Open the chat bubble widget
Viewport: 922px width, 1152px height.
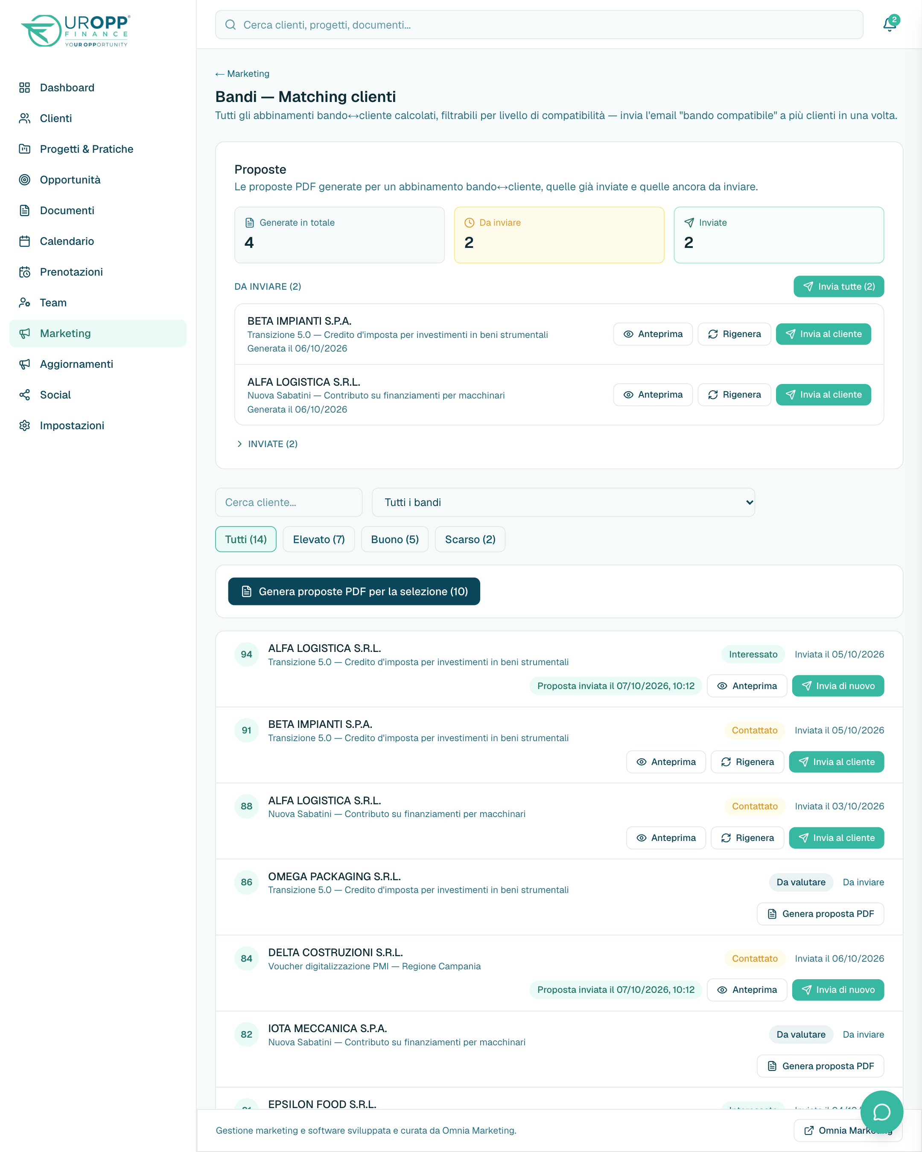coord(882,1112)
